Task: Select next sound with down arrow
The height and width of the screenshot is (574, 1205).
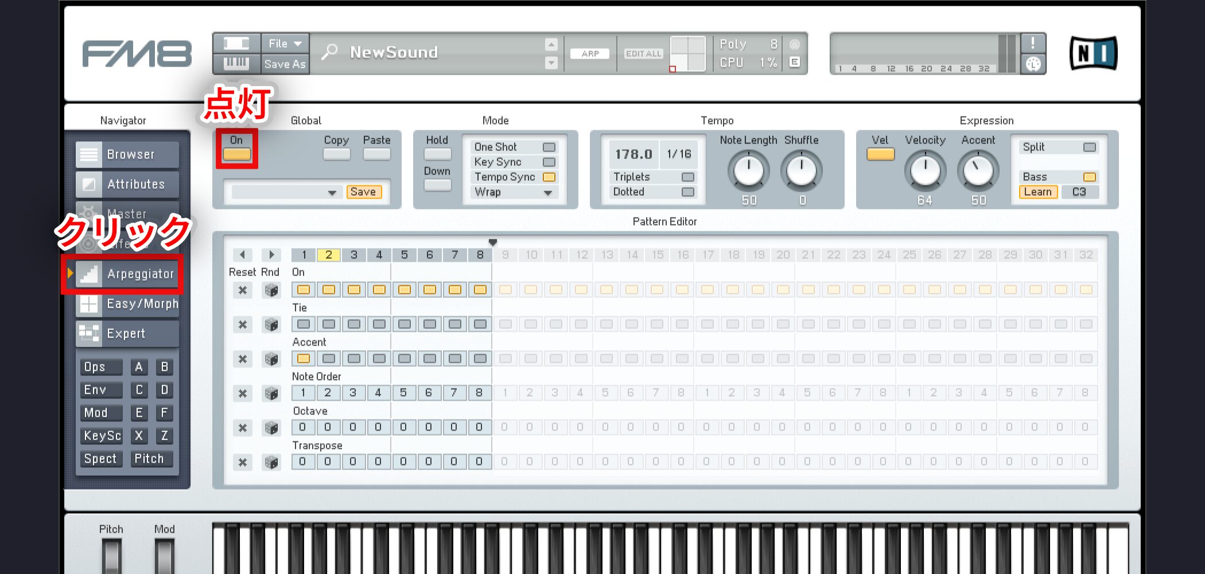Action: pos(551,63)
